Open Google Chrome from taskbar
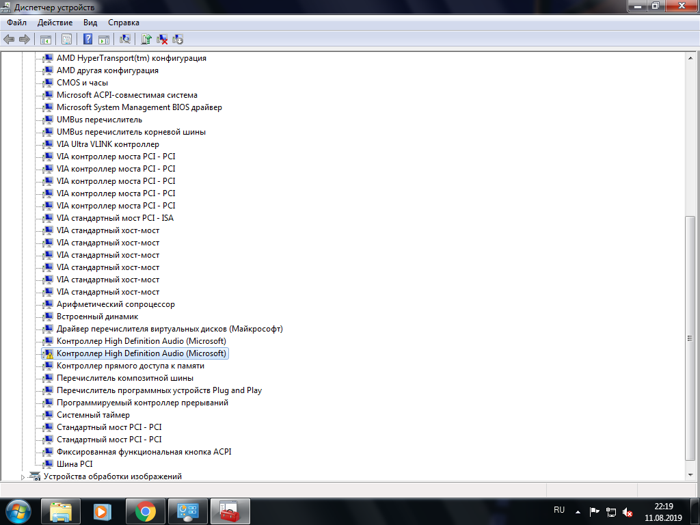The height and width of the screenshot is (525, 700). pos(145,511)
